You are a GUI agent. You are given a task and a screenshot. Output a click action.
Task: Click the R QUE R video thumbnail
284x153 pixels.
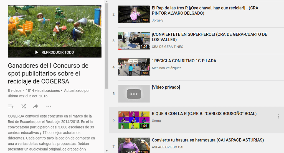pyautogui.click(x=134, y=120)
